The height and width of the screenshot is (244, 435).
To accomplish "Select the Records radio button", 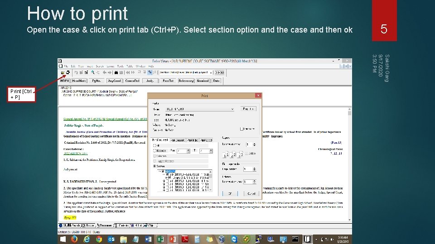I will coord(155,151).
